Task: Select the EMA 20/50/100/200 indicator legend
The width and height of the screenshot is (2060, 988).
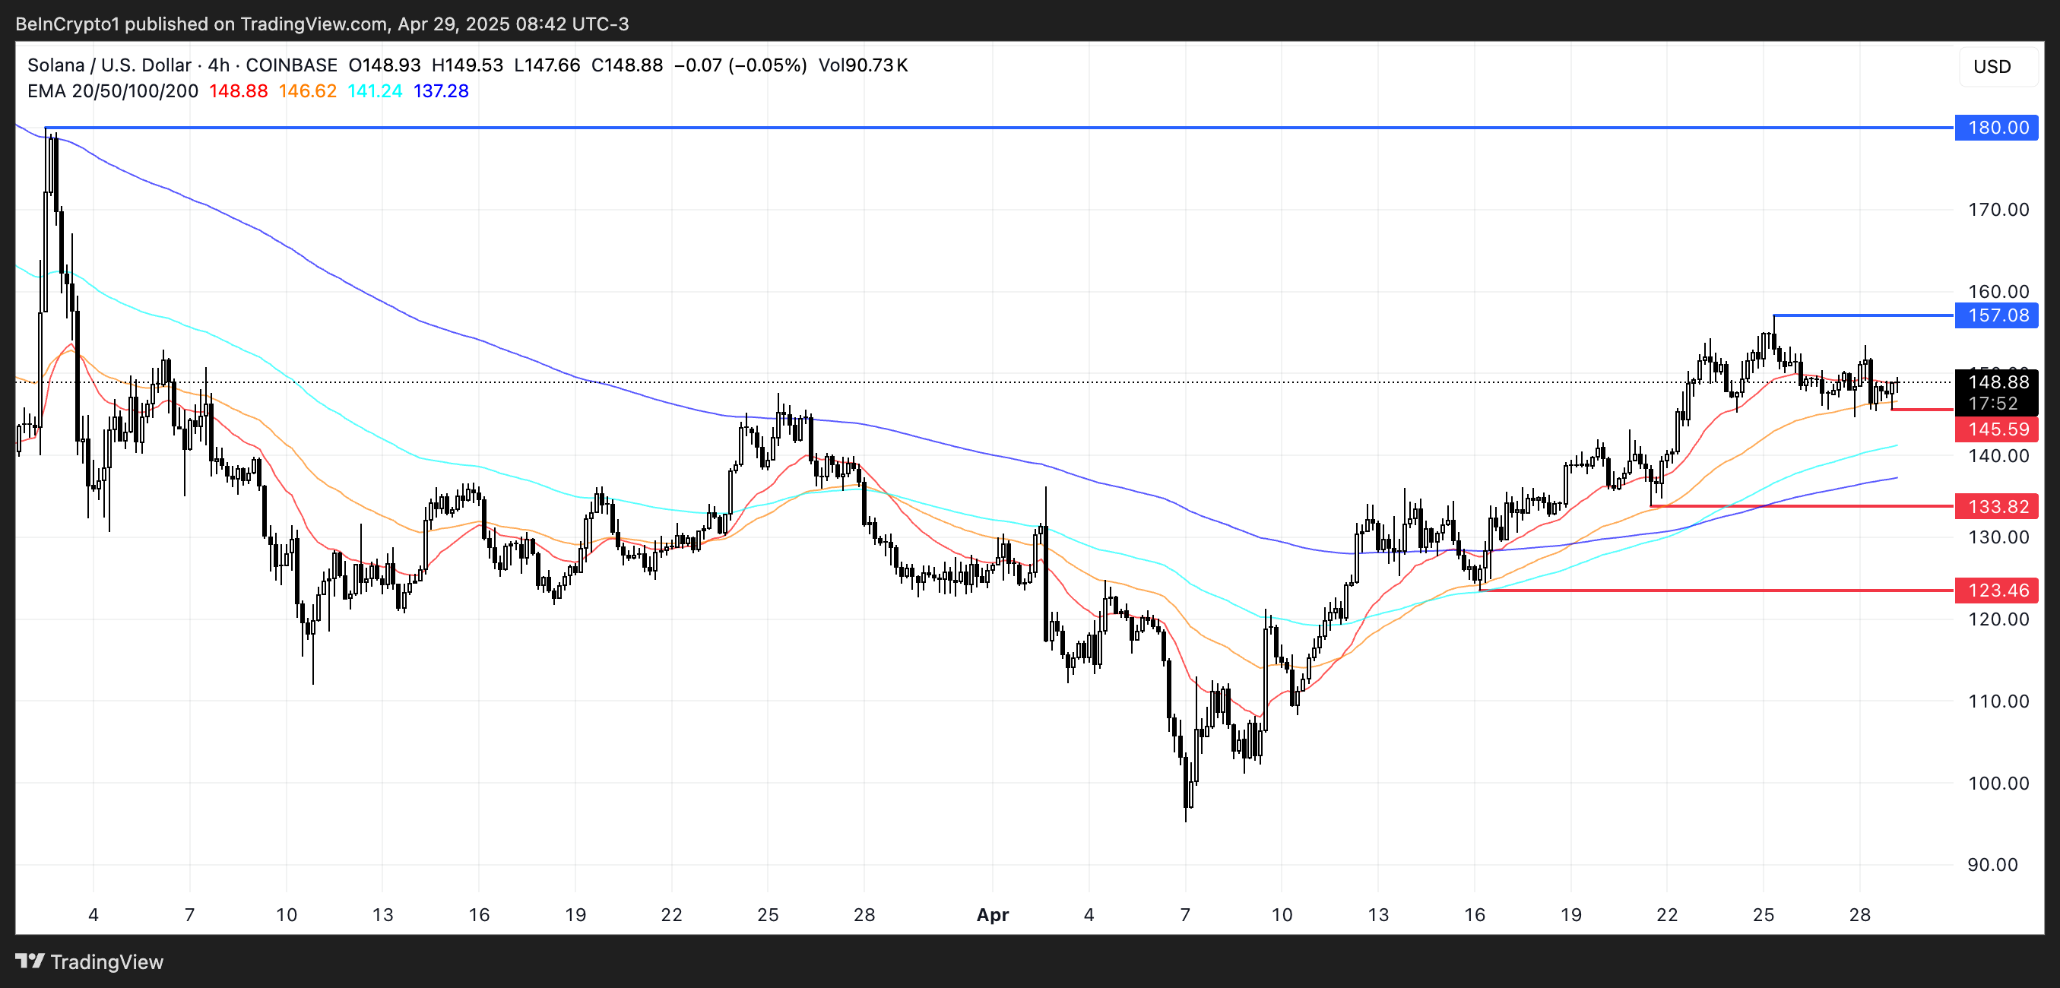Action: tap(112, 91)
